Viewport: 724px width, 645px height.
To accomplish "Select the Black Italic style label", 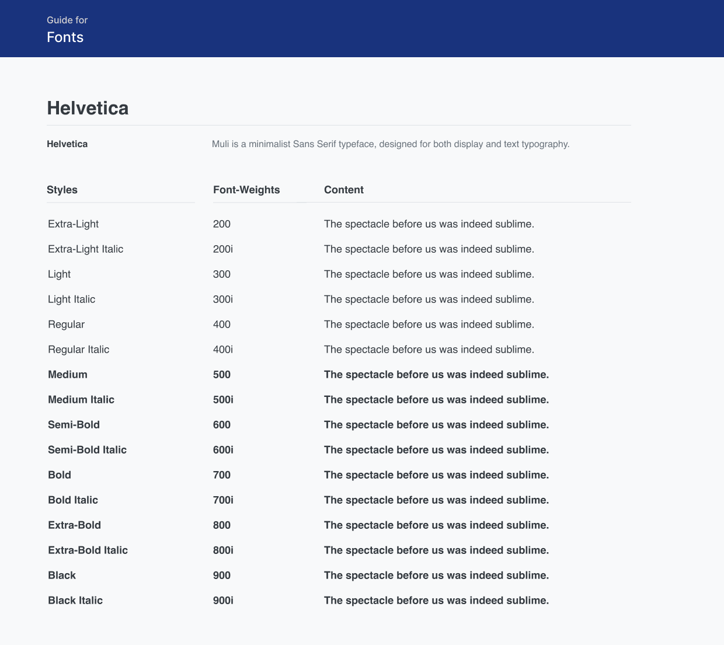I will click(75, 601).
